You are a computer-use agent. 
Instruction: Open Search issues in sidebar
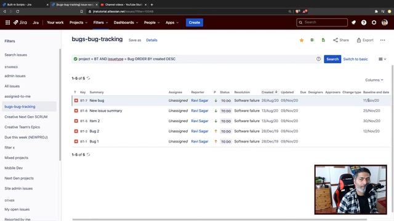[15, 55]
